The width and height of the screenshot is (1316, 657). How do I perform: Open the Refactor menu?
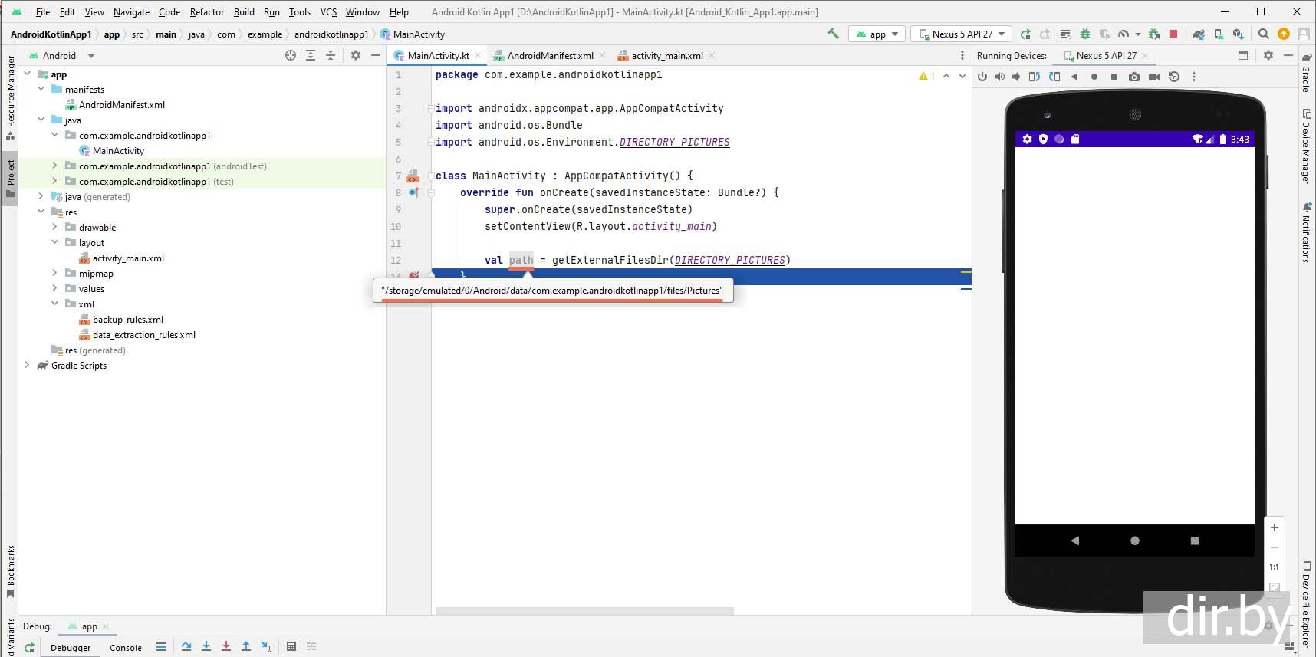[x=207, y=12]
